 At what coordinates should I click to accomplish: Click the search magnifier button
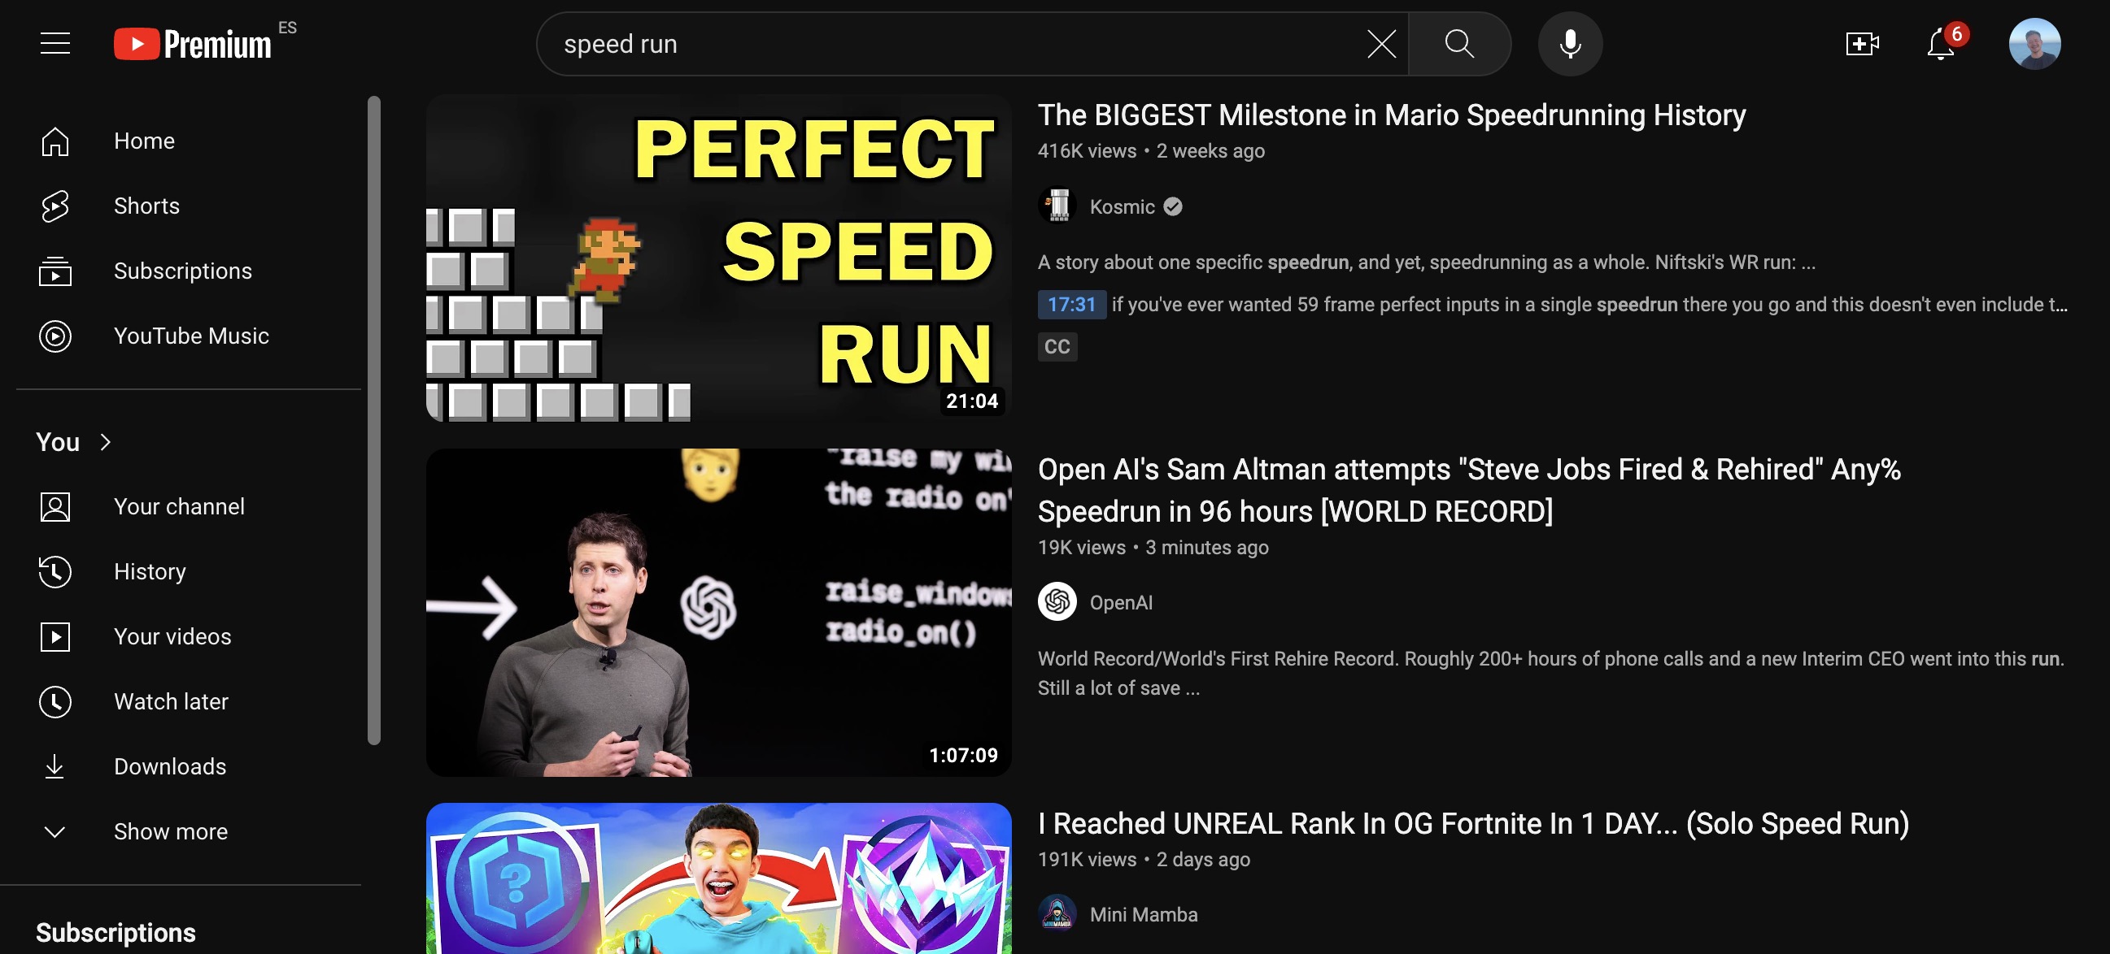click(x=1460, y=43)
